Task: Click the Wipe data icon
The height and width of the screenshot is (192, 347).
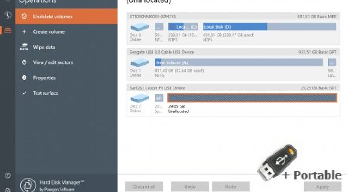Action: [24, 47]
